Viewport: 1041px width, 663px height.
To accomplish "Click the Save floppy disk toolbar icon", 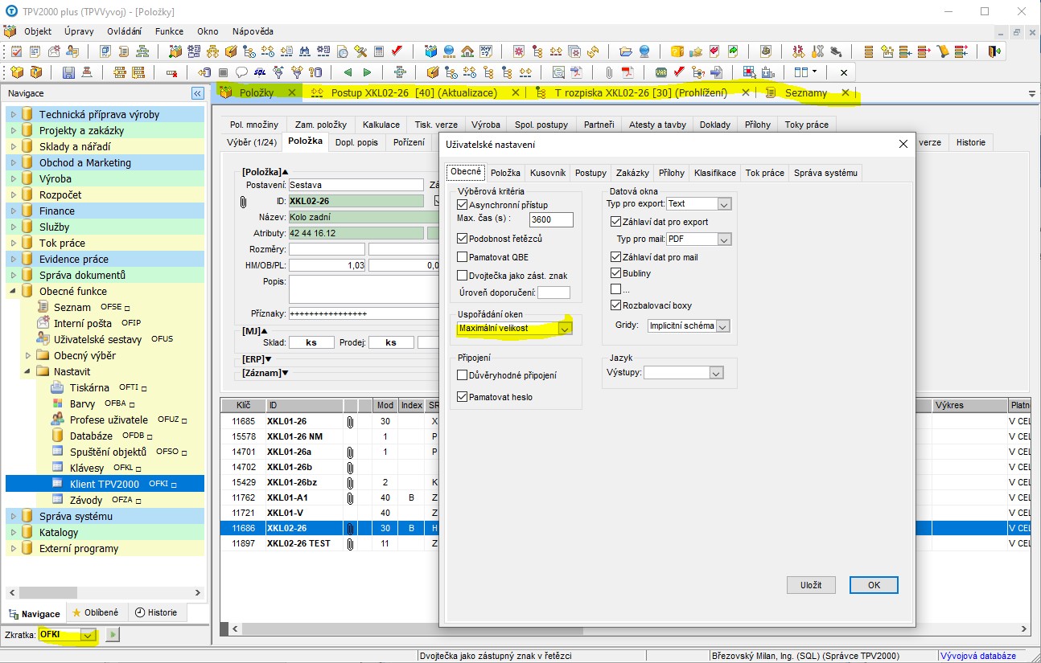I will coord(68,72).
